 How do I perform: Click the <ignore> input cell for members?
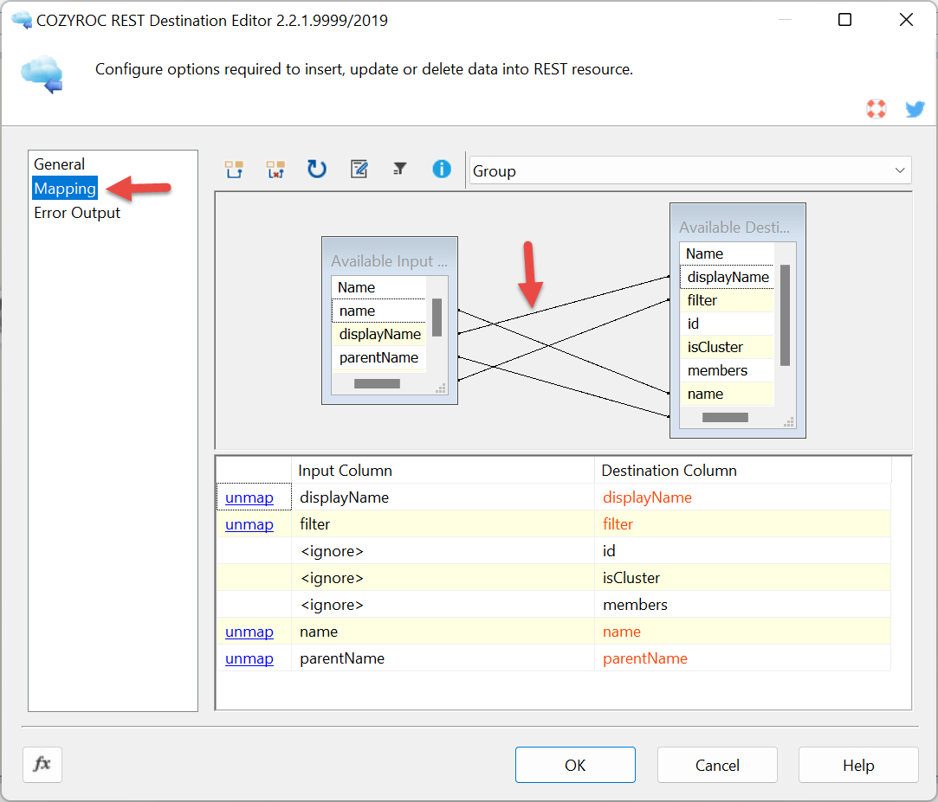coord(443,605)
